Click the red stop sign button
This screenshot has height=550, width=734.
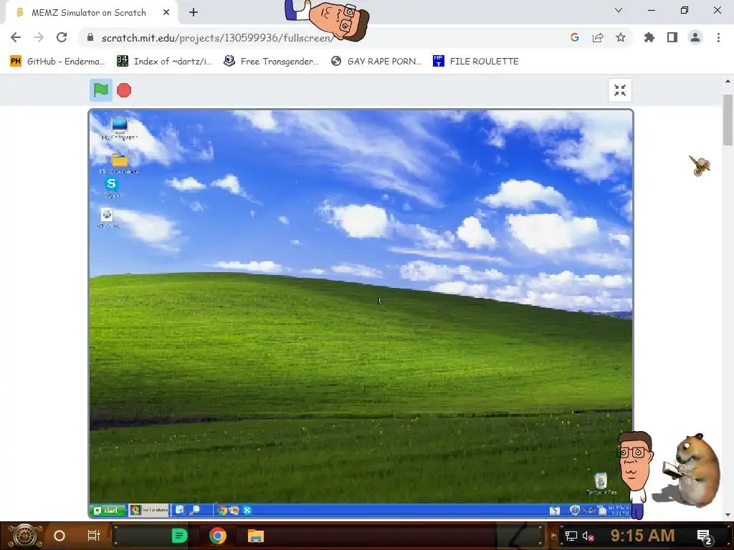124,90
